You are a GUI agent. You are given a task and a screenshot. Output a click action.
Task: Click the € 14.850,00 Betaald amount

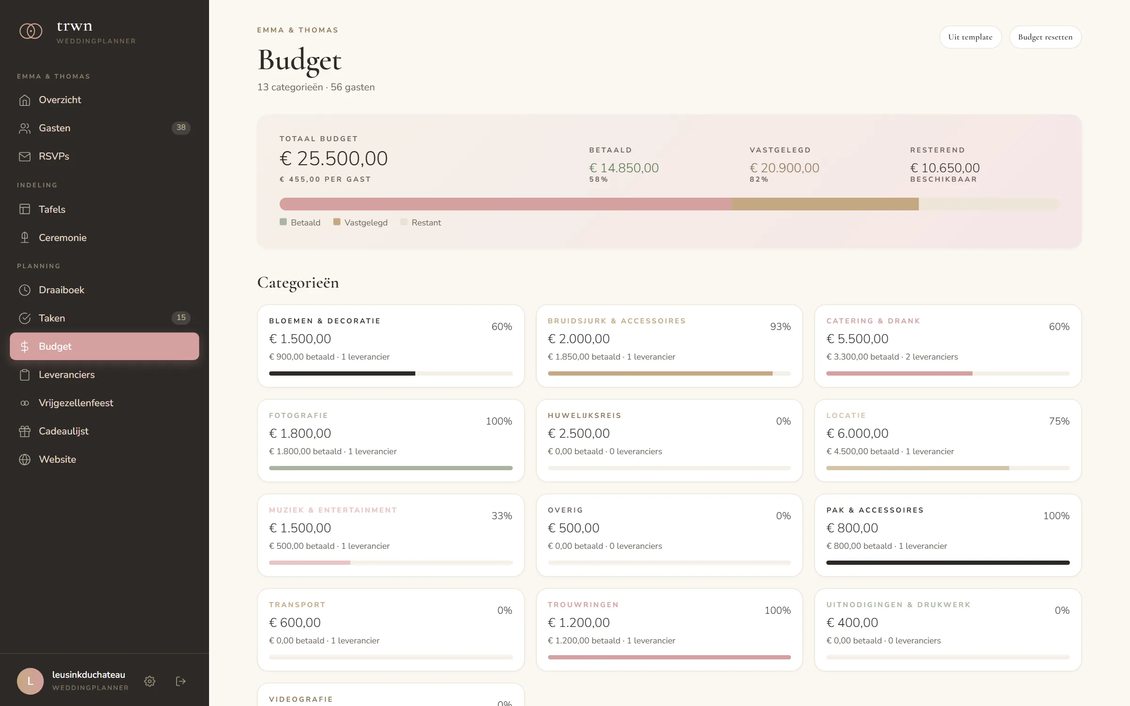624,168
